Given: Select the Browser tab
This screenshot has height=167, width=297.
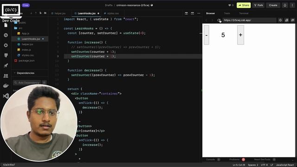Looking at the screenshot, I should click(x=210, y=13).
